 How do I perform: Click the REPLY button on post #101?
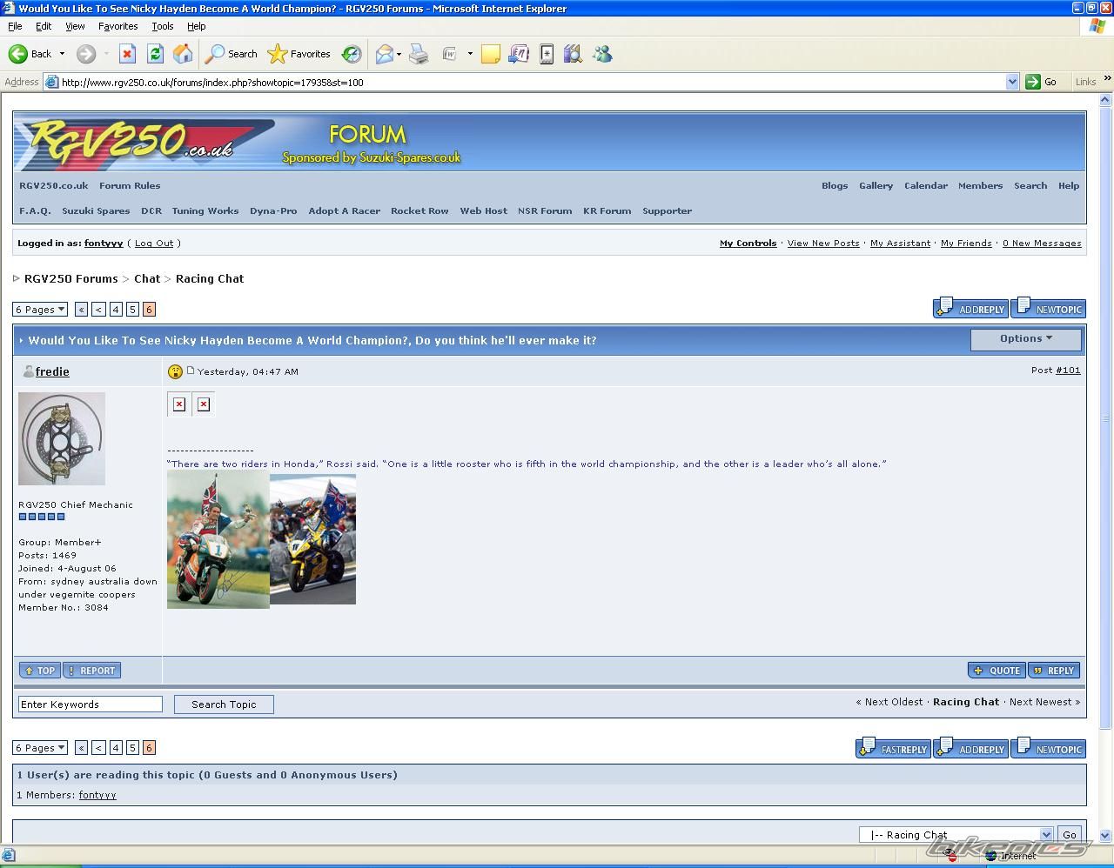point(1054,671)
